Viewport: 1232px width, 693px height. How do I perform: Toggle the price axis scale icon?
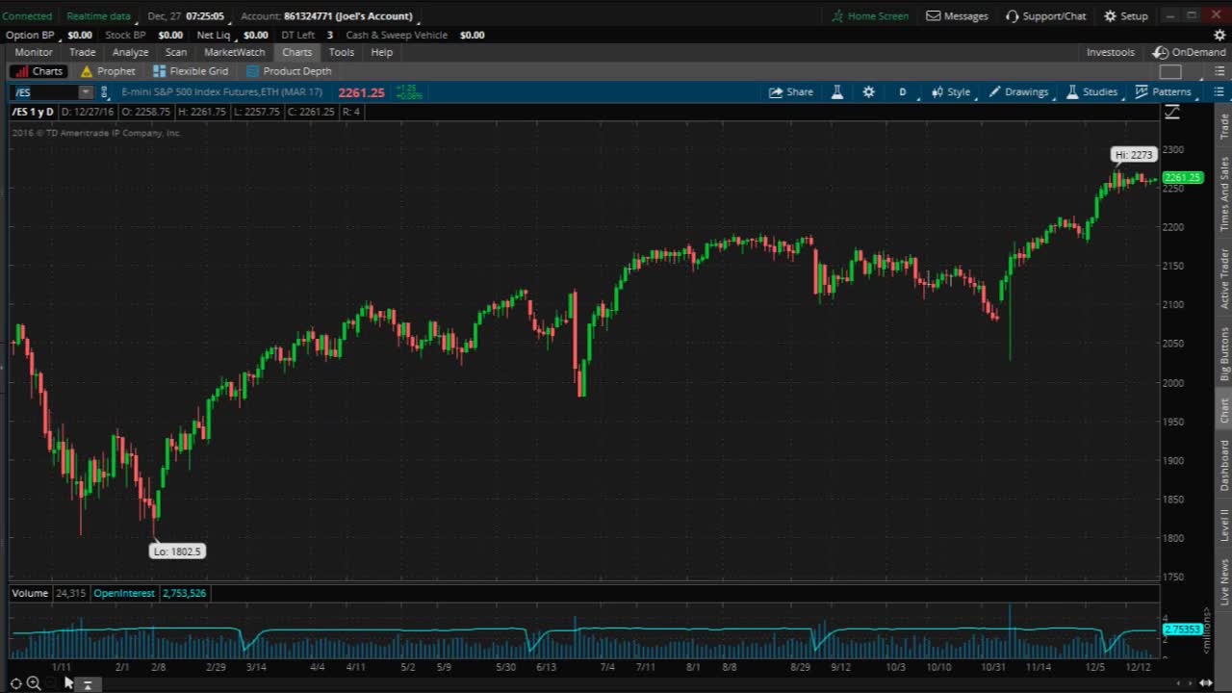coord(1171,113)
